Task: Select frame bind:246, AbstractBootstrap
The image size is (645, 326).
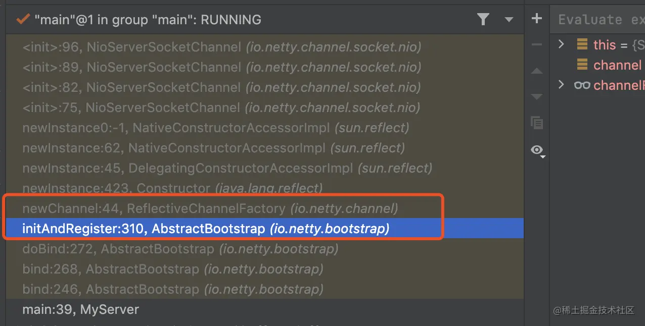Action: coord(265,289)
